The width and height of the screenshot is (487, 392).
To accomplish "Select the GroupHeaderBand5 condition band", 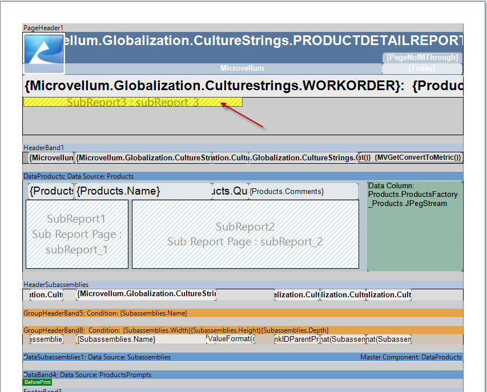I will [x=243, y=313].
